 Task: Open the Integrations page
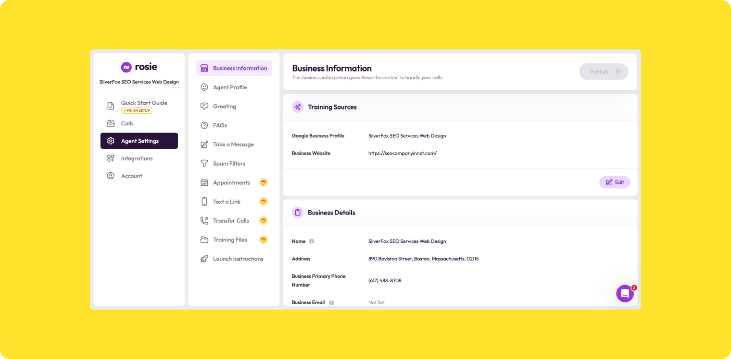139,158
